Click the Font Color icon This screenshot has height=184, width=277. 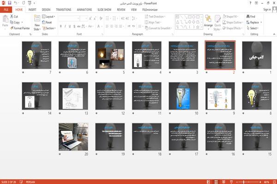point(99,26)
